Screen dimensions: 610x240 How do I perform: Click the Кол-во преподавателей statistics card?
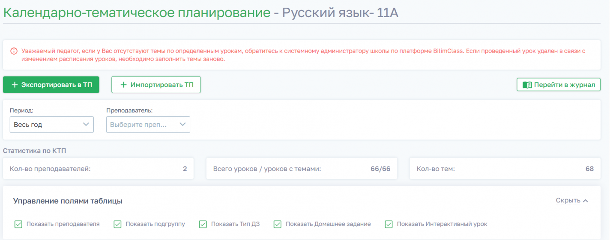(98, 169)
